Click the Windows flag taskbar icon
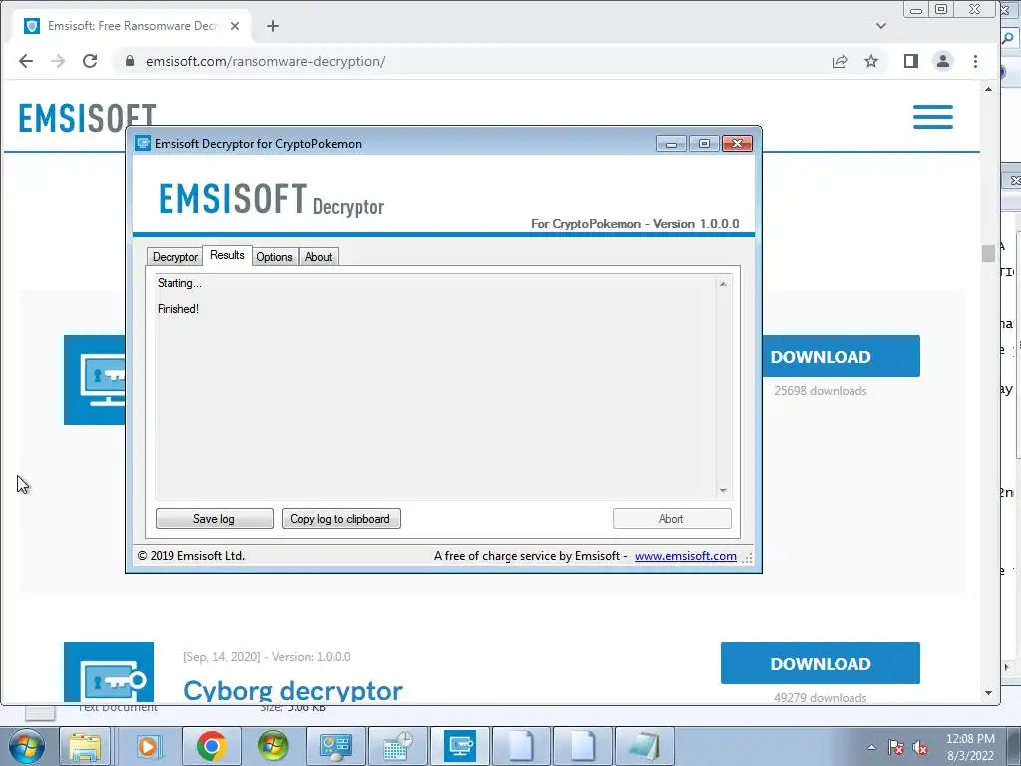The image size is (1021, 766). 273,746
